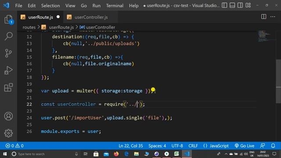
Task: Open notifications bell in status bar
Action: [273, 146]
